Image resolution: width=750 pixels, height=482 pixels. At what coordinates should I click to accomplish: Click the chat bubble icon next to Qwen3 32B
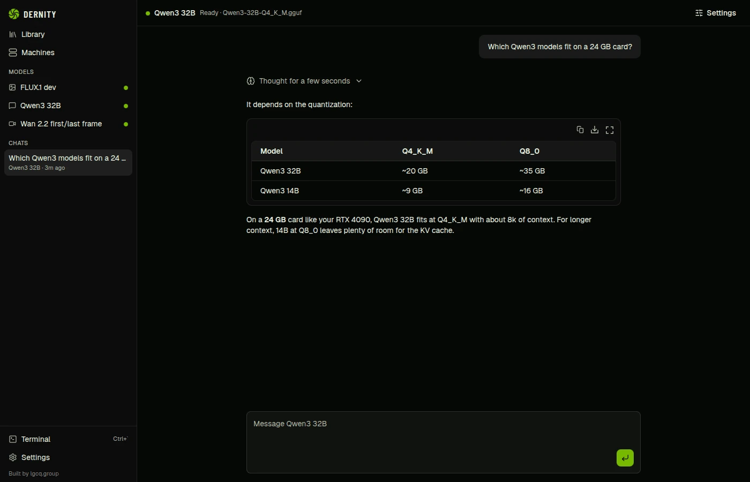[x=12, y=106]
